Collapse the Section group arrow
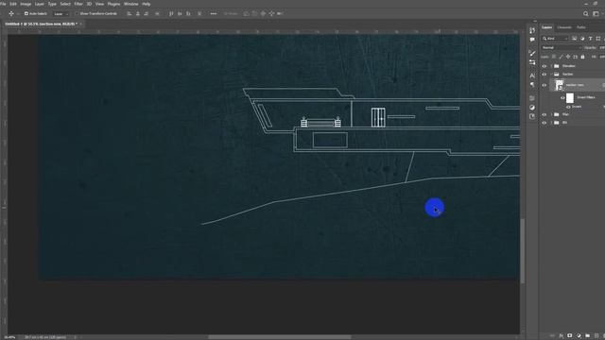The image size is (605, 340). (551, 74)
